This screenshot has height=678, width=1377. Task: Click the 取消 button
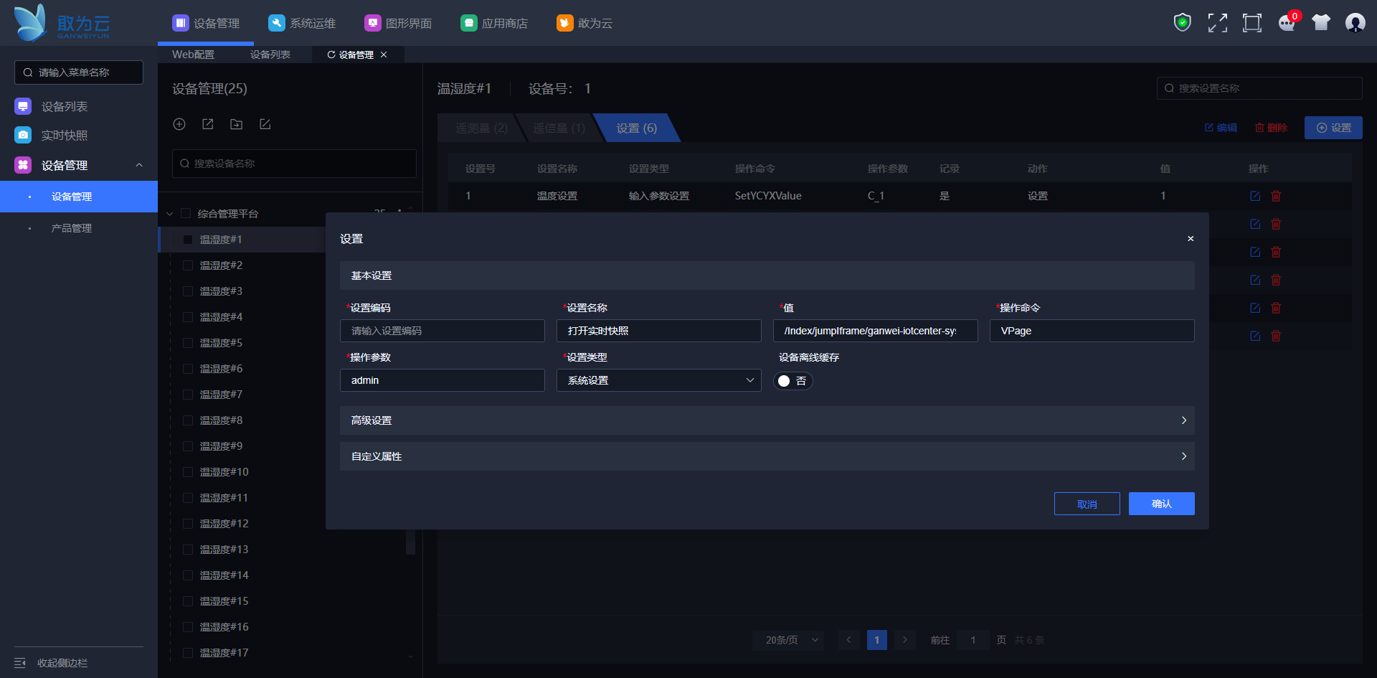1087,504
